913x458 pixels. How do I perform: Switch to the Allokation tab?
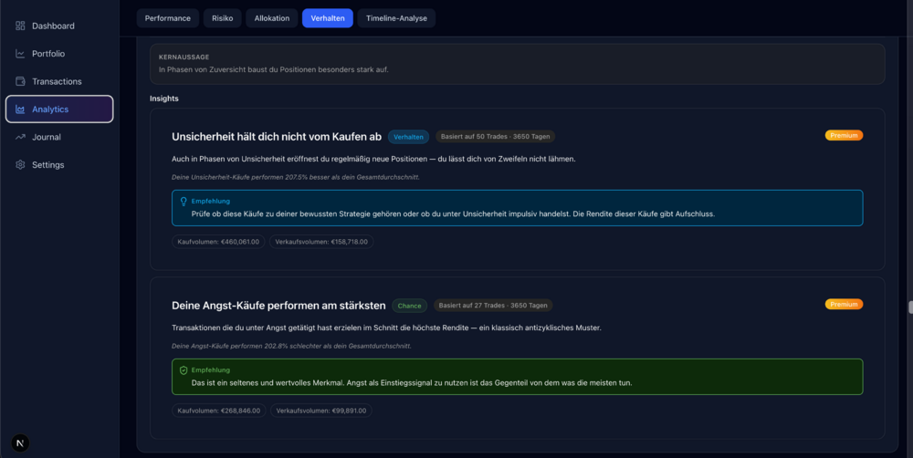pos(272,18)
